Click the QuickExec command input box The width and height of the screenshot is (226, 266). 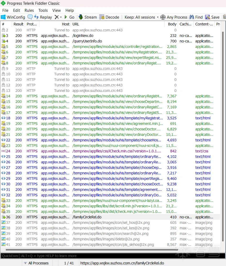point(113,256)
